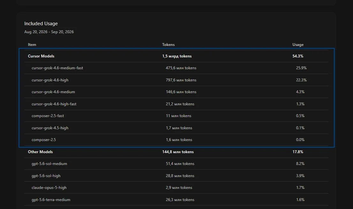Click the 51,4 млн tokens value

pos(180,164)
